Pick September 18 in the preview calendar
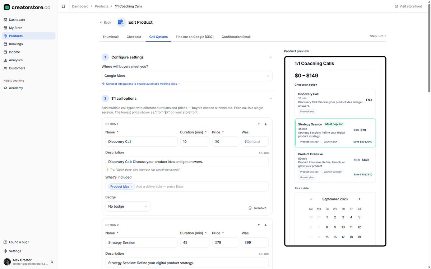The image size is (431, 269). 351,237
